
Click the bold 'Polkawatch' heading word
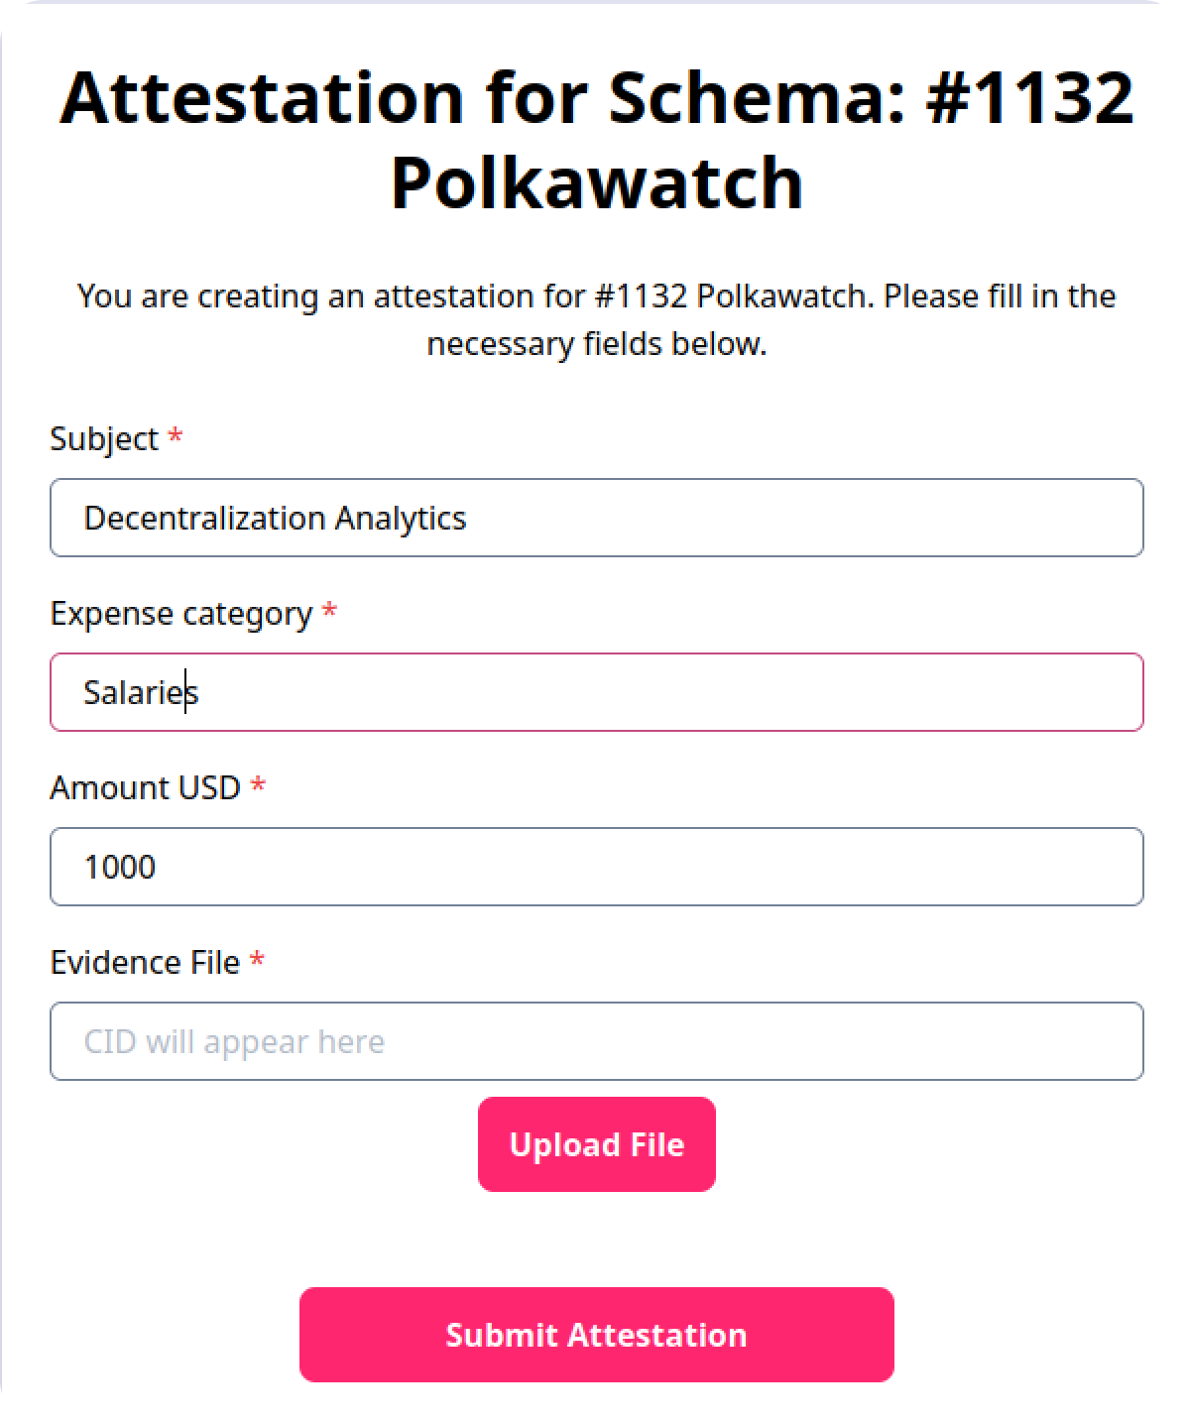(596, 183)
